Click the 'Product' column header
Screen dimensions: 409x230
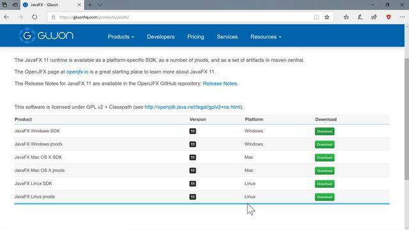pos(23,119)
